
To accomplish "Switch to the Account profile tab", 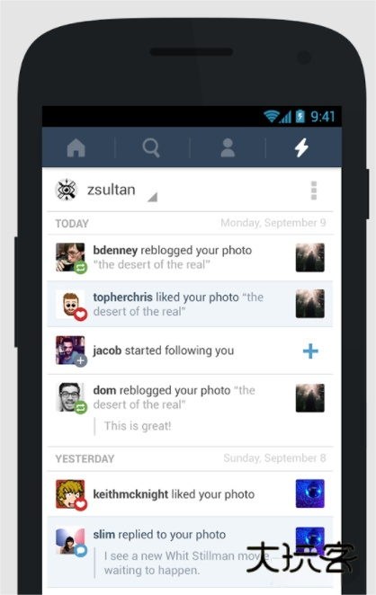I will [x=228, y=147].
